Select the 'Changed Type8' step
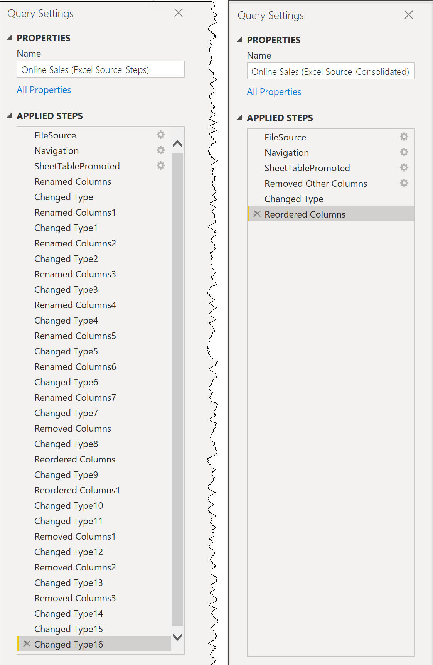This screenshot has width=433, height=665. point(94,444)
